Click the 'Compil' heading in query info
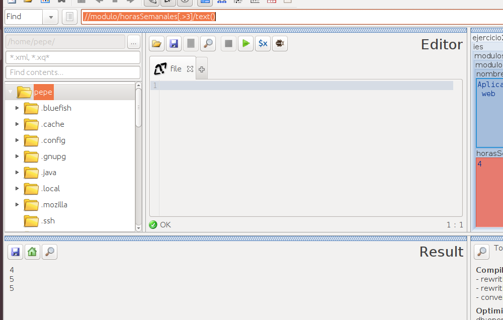Image resolution: width=503 pixels, height=320 pixels. 489,270
